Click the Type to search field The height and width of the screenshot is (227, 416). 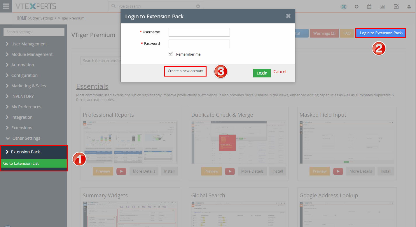[156, 6]
